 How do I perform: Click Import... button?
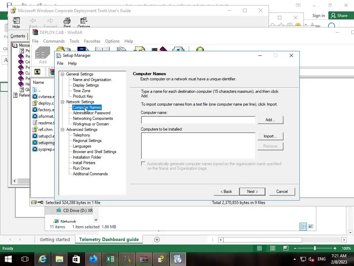pyautogui.click(x=270, y=136)
